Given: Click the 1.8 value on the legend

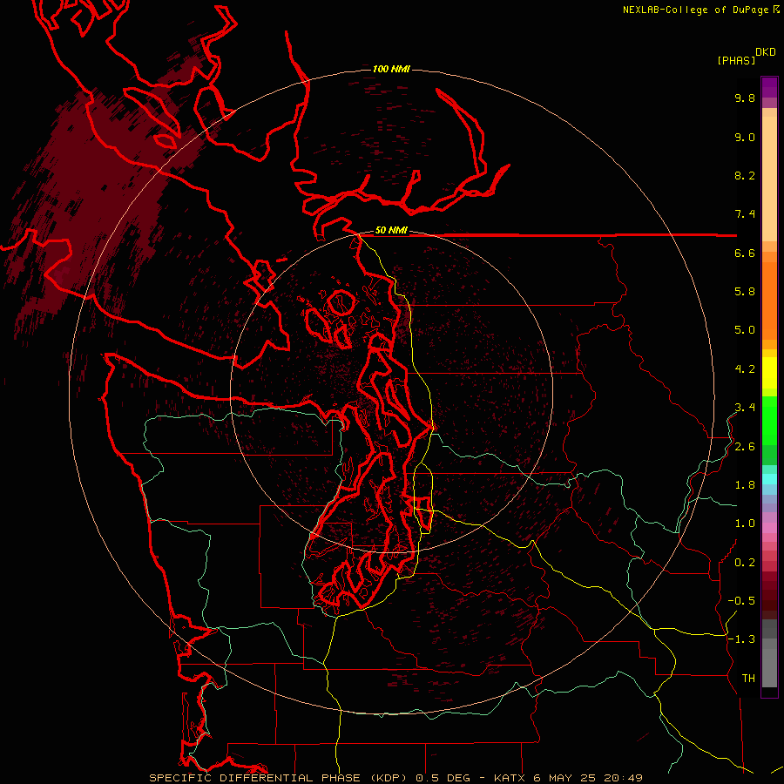Looking at the screenshot, I should tap(745, 485).
